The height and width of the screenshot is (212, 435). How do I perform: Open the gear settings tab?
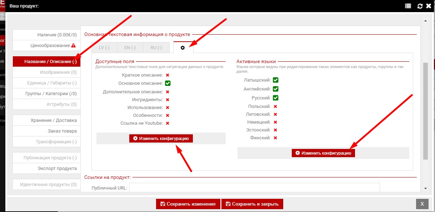click(183, 47)
